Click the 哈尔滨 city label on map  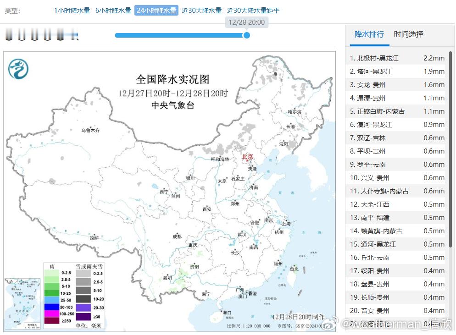pos(295,112)
